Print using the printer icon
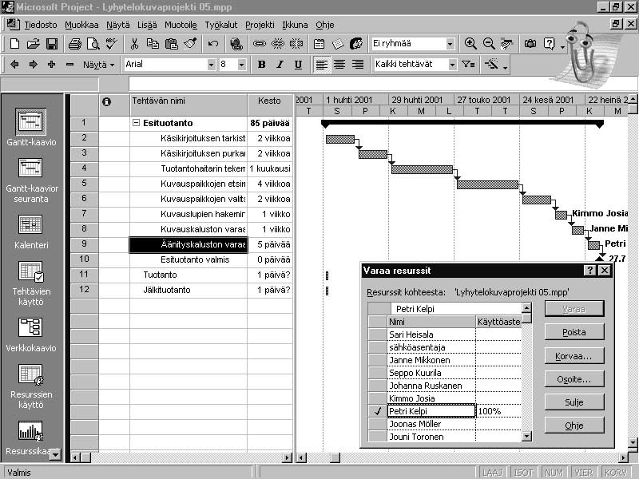Viewport: 639px width, 479px height. pos(75,44)
